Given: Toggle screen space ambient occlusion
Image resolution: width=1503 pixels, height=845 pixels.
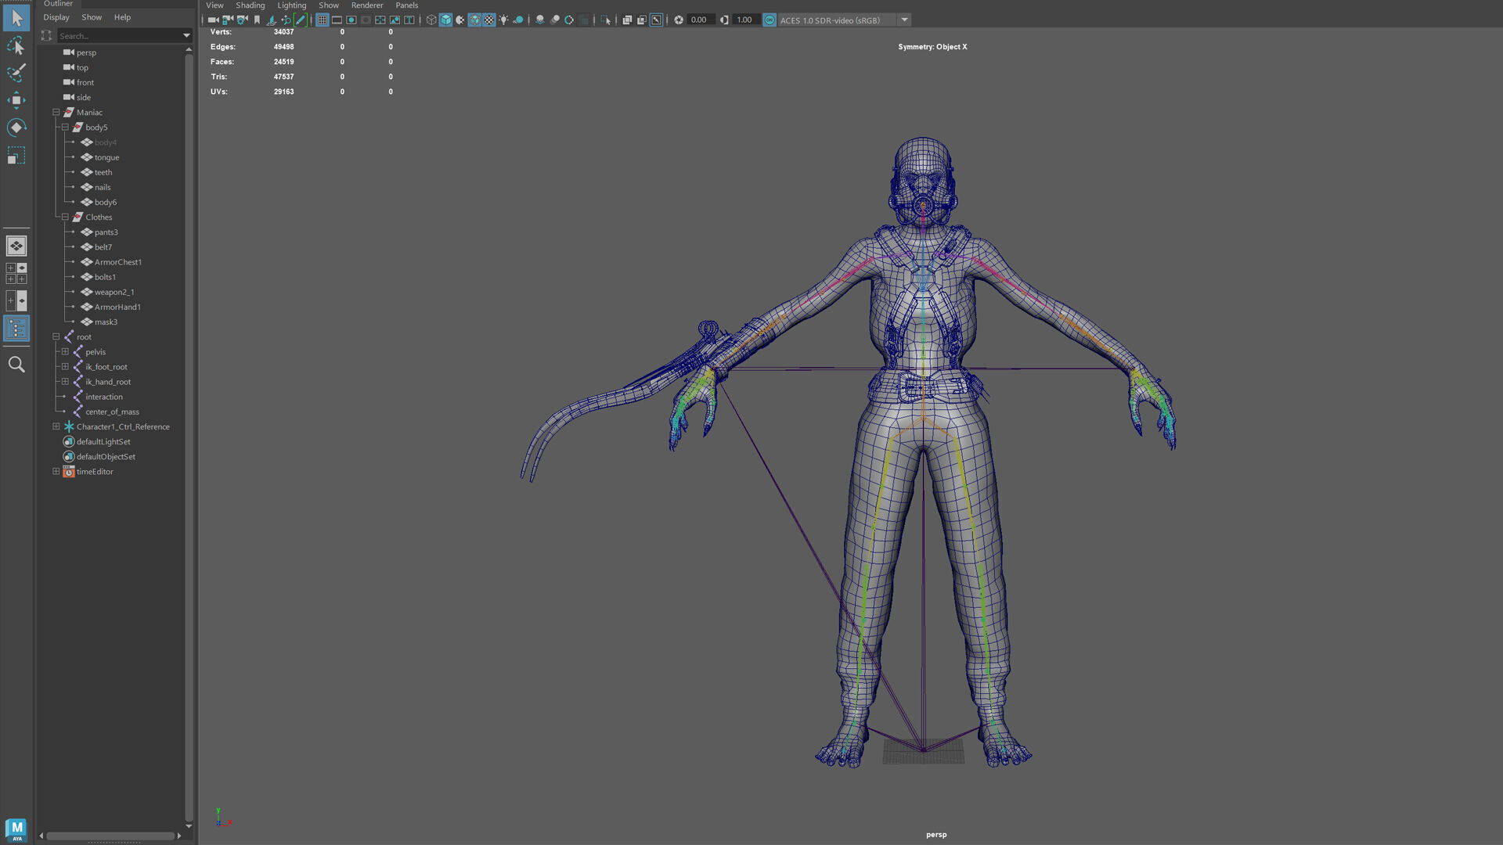Looking at the screenshot, I should pos(540,20).
